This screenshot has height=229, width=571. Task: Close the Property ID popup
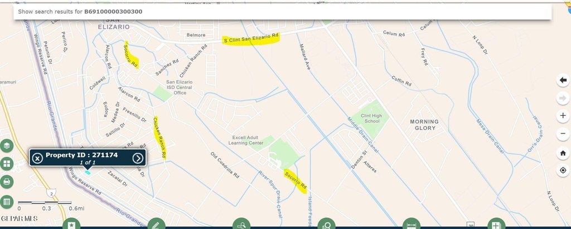coord(37,158)
